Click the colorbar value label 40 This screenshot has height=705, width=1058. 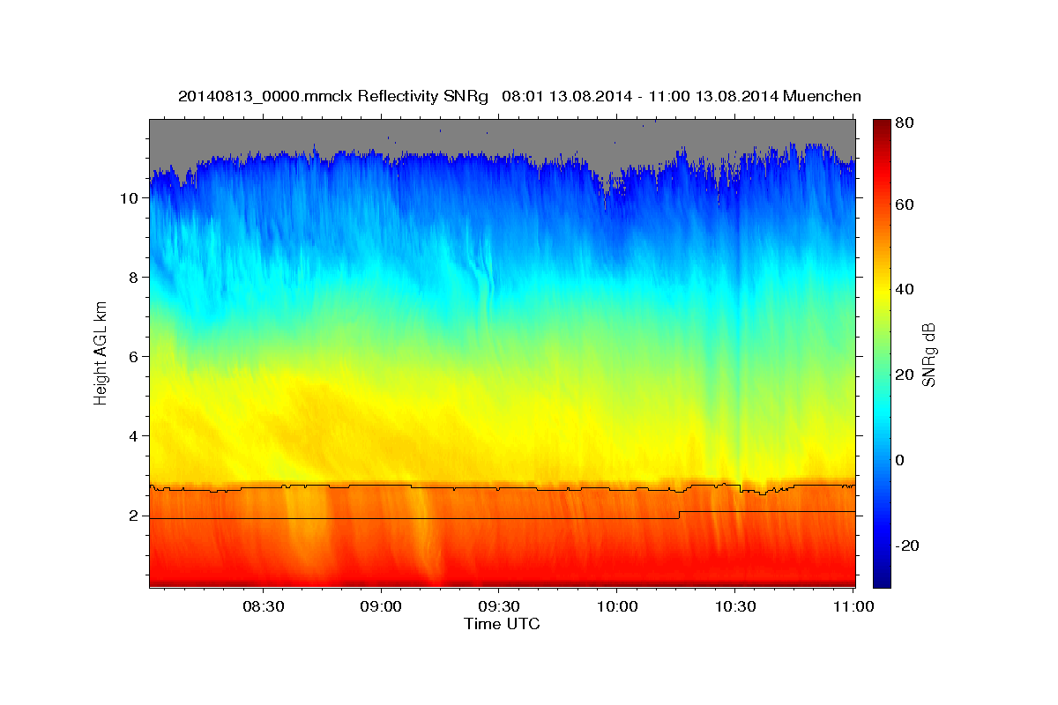point(905,289)
